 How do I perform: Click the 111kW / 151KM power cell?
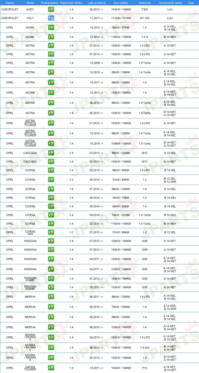[x=121, y=18]
